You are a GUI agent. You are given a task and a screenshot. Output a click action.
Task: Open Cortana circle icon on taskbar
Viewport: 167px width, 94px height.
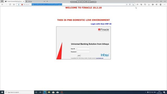point(36,92)
